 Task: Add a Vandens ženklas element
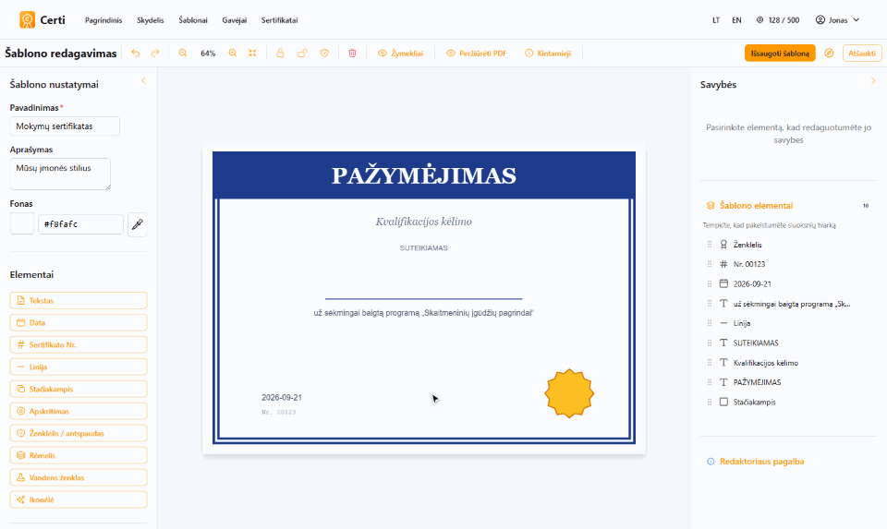[79, 477]
